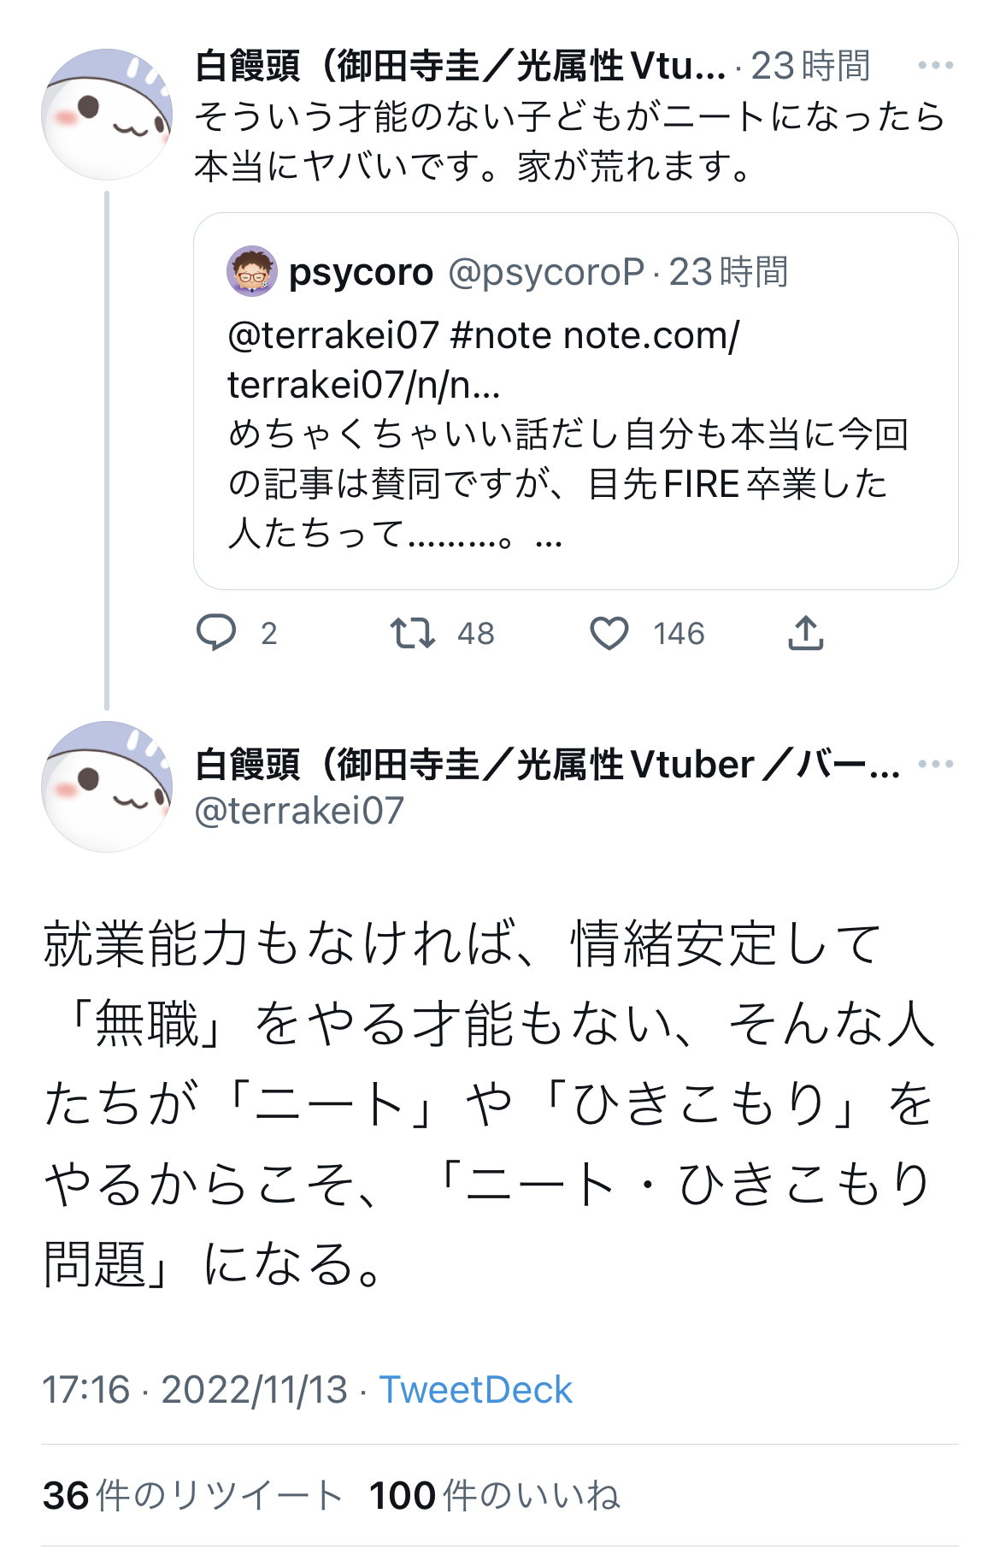Viewport: 1000px width, 1549px height.
Task: Tap the @terrakei07 handle below the display name
Action: pyautogui.click(x=299, y=810)
